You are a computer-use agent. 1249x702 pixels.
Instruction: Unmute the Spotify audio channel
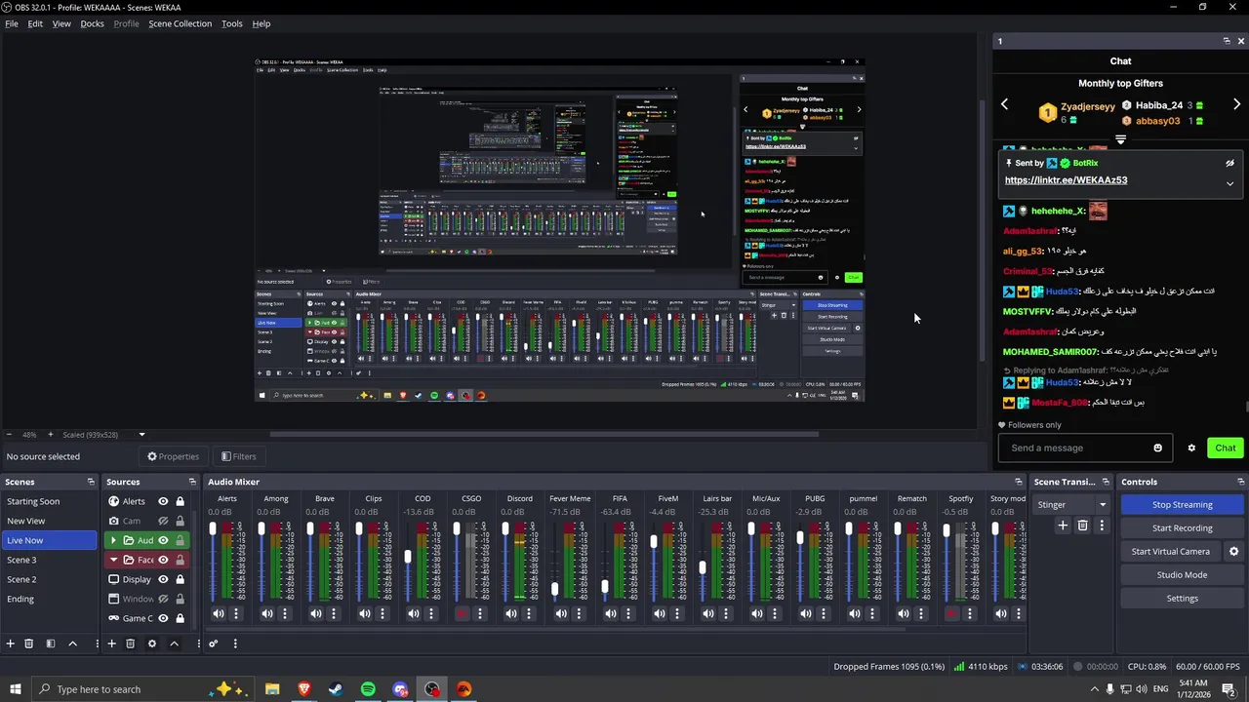952,613
